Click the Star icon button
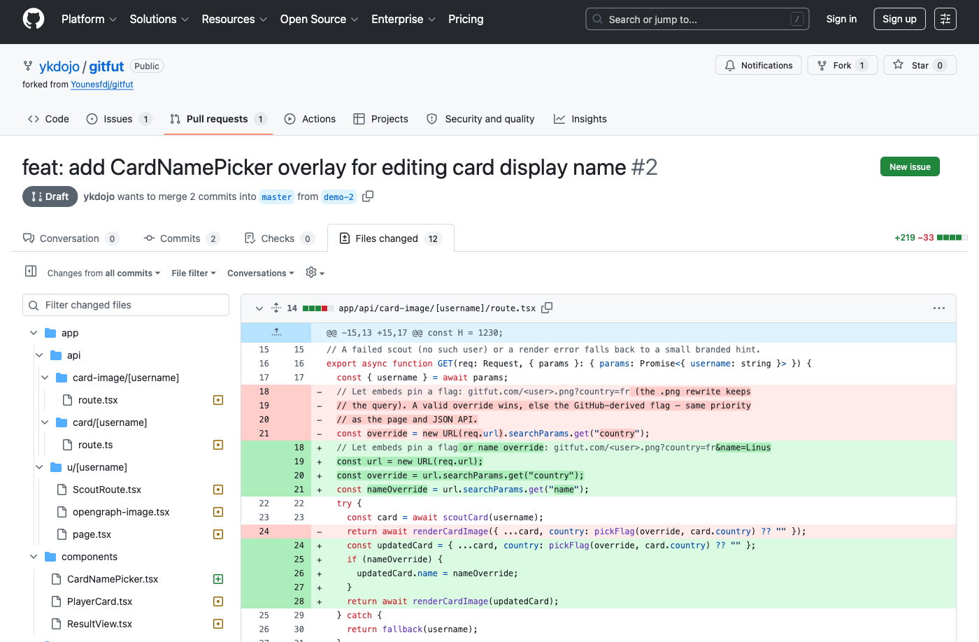 point(920,65)
